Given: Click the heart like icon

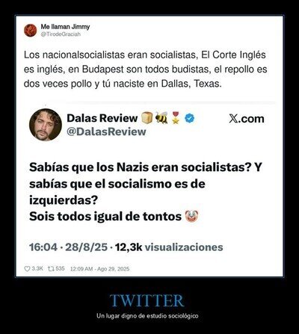Looking at the screenshot, I should (x=27, y=269).
